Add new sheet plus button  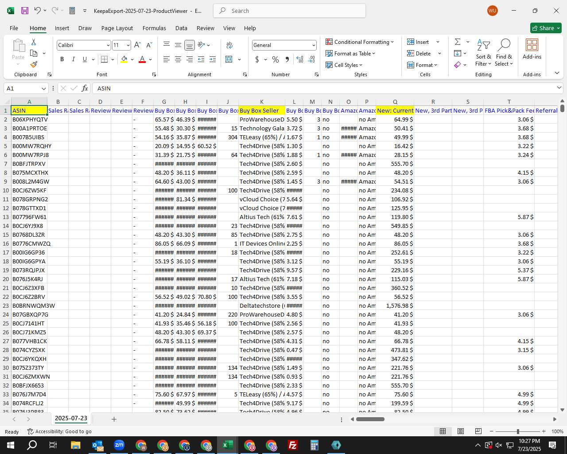(114, 419)
